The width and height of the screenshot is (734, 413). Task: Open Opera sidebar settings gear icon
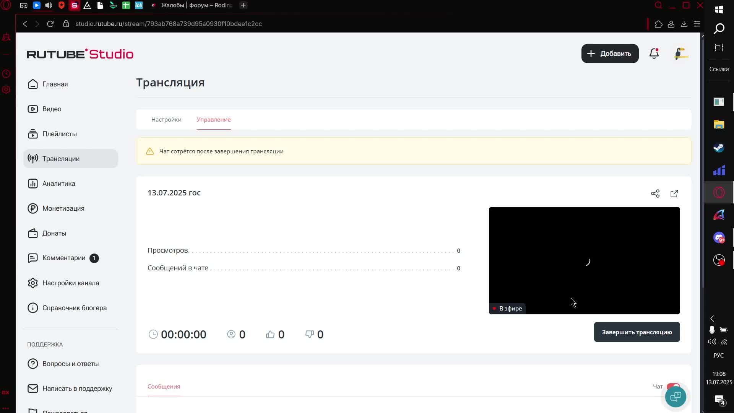coord(6,89)
